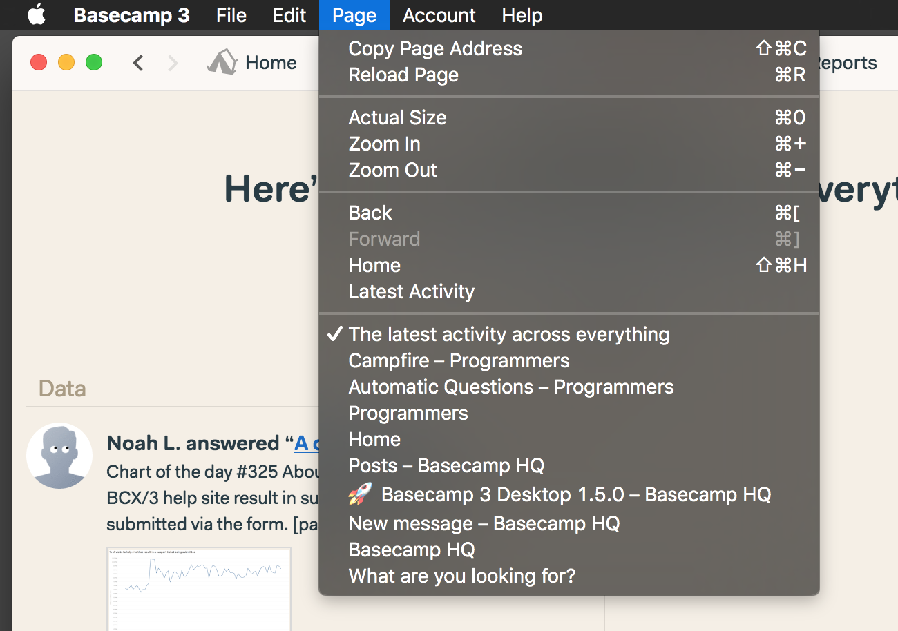Click the yellow minimize window button
The image size is (898, 631).
66,62
